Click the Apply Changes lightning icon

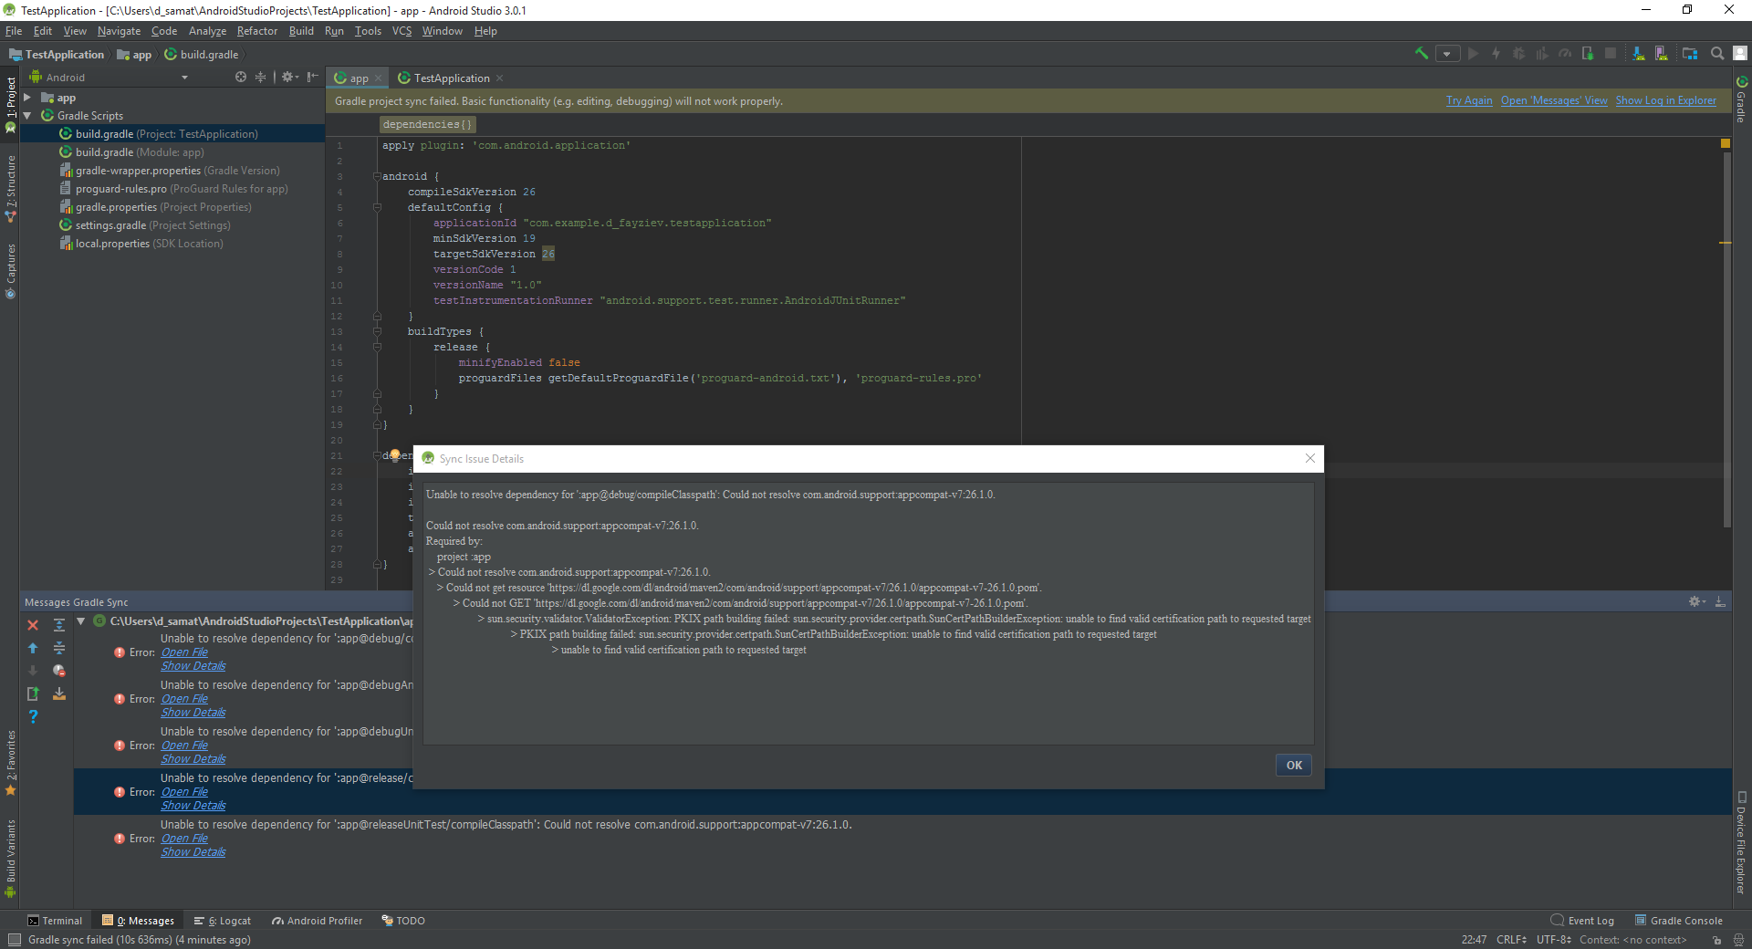coord(1496,54)
